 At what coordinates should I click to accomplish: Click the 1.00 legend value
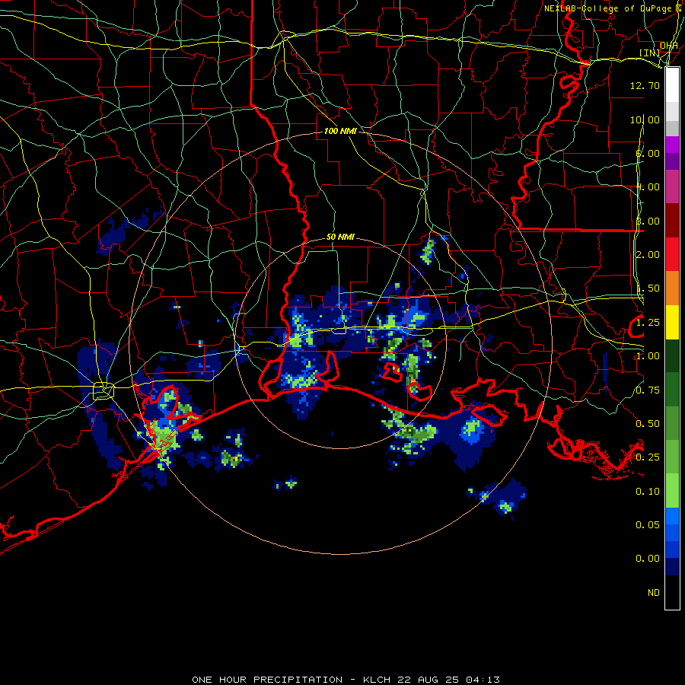tap(648, 356)
